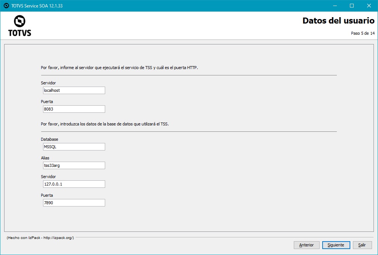Exit the installer via Salir
This screenshot has width=378, height=255.
(x=362, y=245)
